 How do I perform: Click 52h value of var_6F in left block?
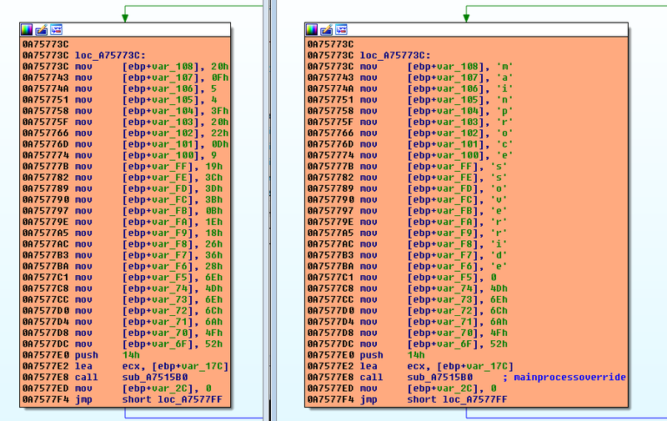[214, 344]
